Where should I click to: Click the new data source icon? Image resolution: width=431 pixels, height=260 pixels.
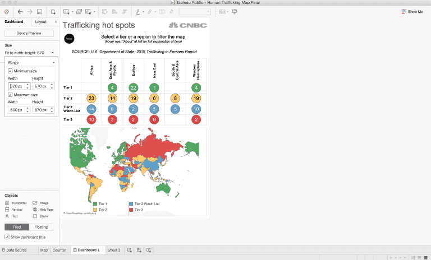pos(53,11)
